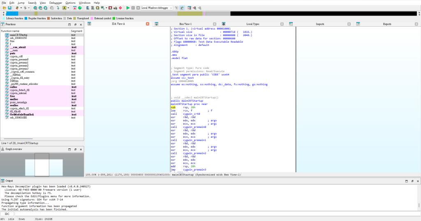Click the teal curved down-arrow icon
Screen dimensions: 421x221
[x=58, y=8]
